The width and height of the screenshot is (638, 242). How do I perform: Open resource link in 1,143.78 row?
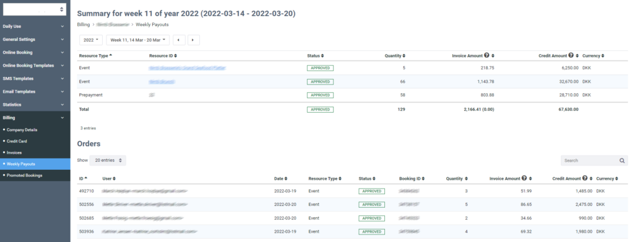point(162,81)
